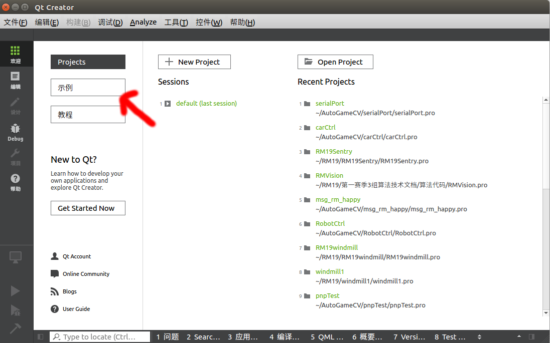Open the 3 应用 output pane
The height and width of the screenshot is (343, 550).
coord(243,336)
